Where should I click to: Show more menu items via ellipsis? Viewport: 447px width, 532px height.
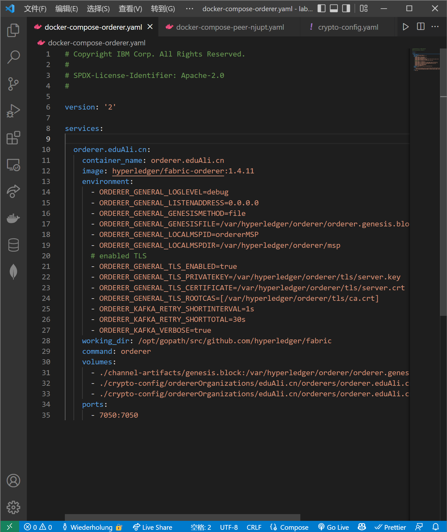click(x=189, y=9)
